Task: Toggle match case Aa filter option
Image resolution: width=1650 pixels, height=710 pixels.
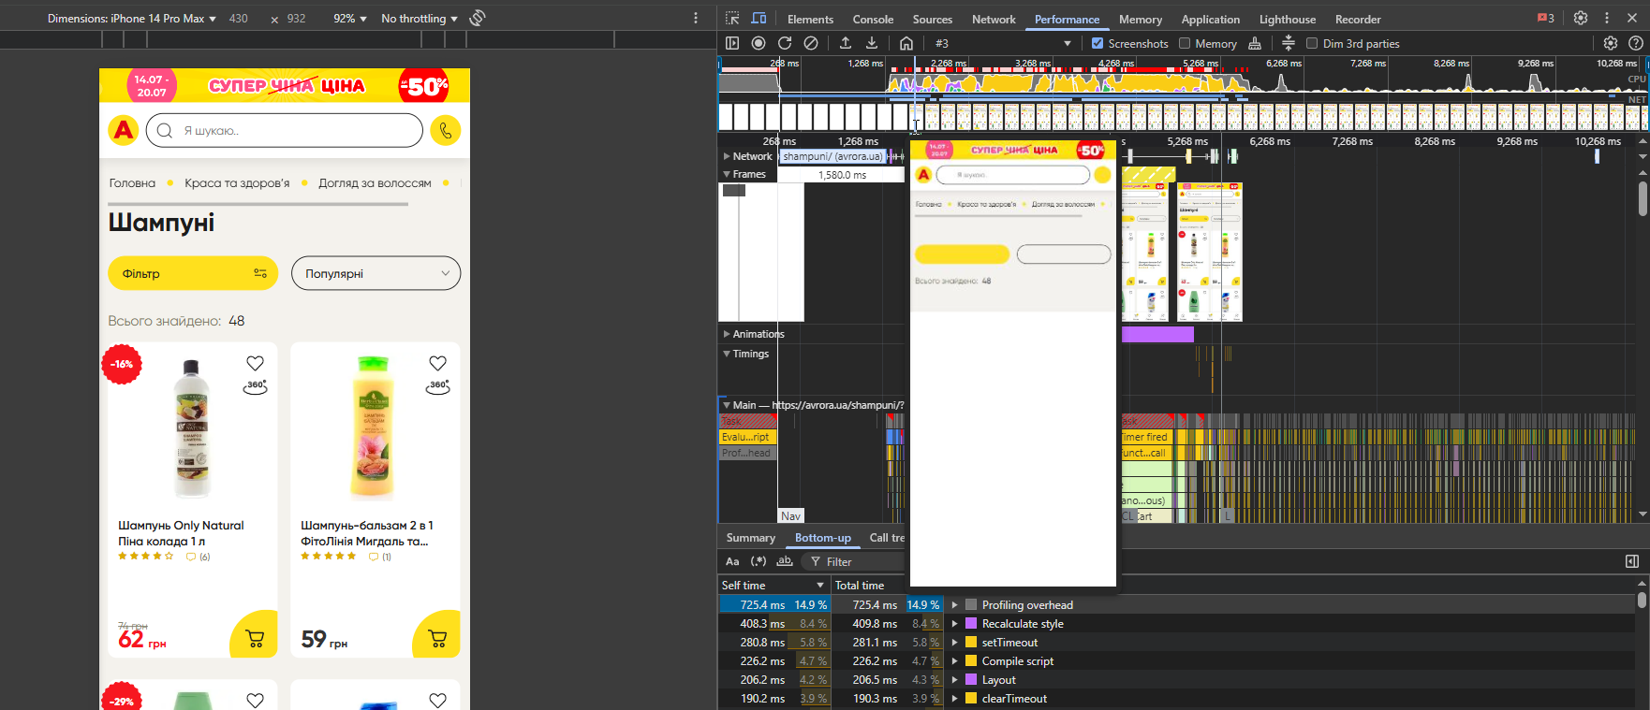Action: tap(732, 561)
